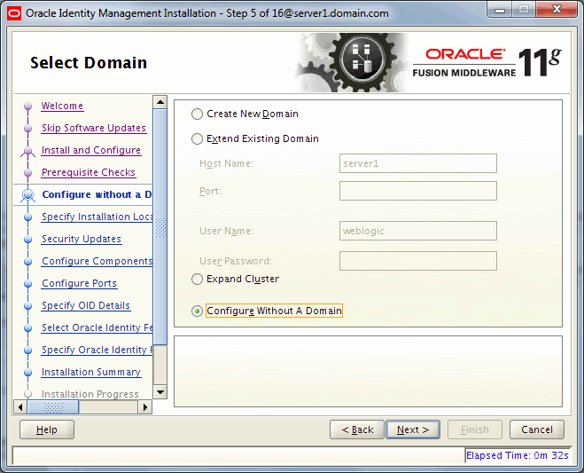Open Specify OID Details step

pyautogui.click(x=86, y=305)
